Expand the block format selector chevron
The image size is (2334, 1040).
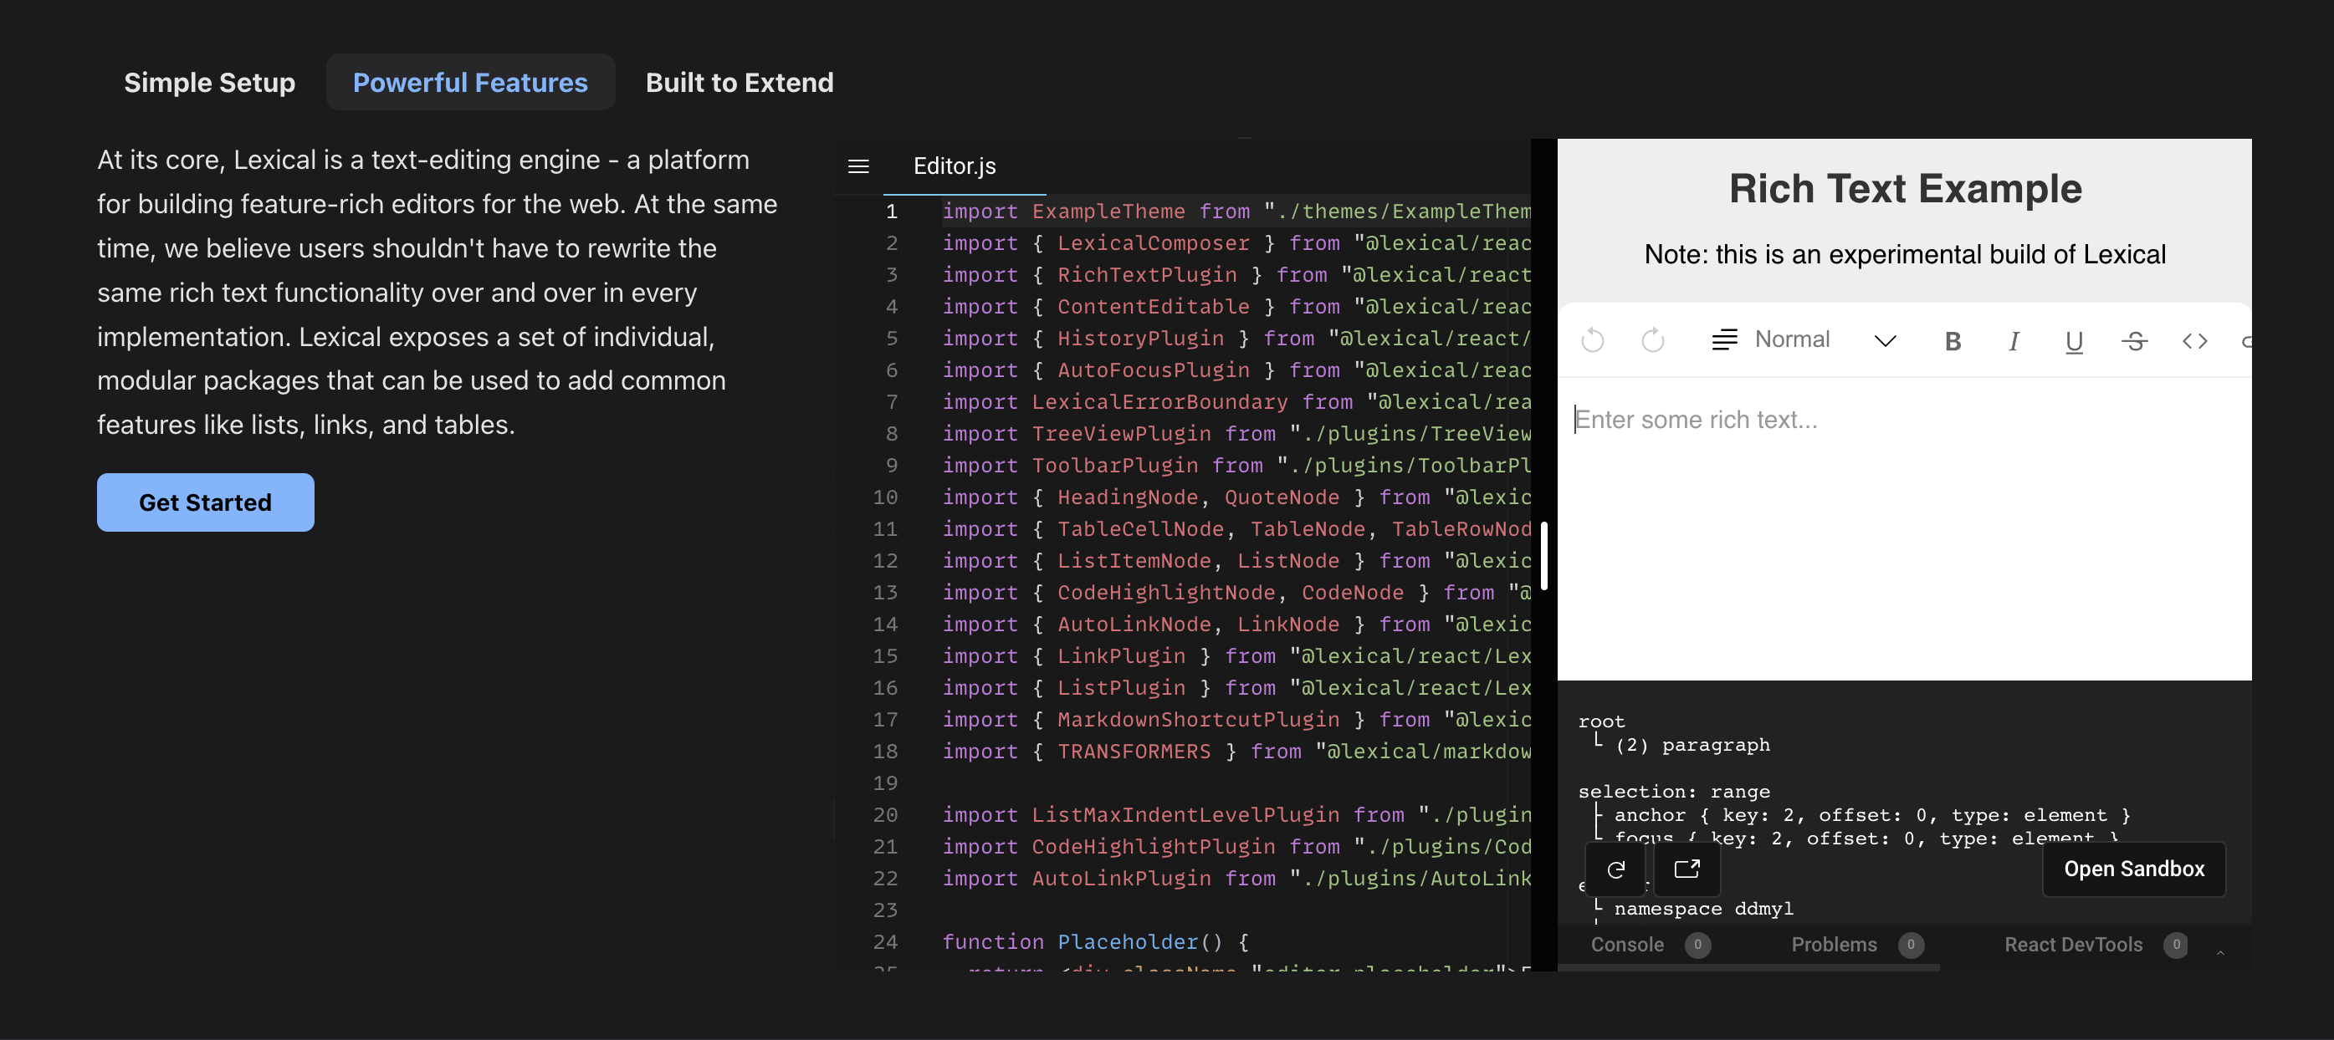tap(1886, 341)
